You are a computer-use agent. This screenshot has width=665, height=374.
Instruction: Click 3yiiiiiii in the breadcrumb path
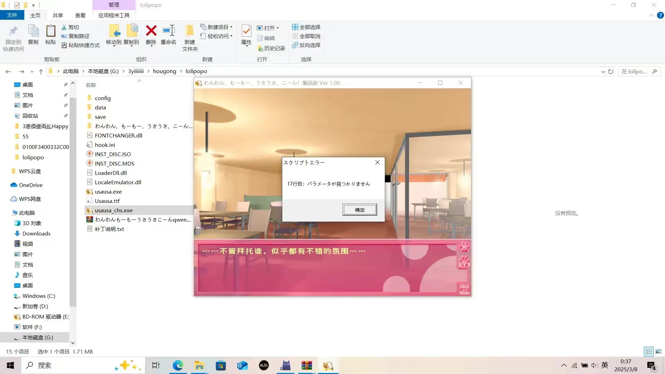136,71
